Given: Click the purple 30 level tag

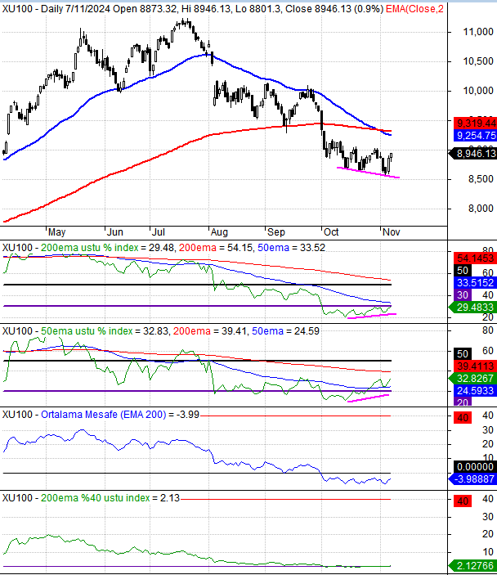Looking at the screenshot, I should point(463,295).
